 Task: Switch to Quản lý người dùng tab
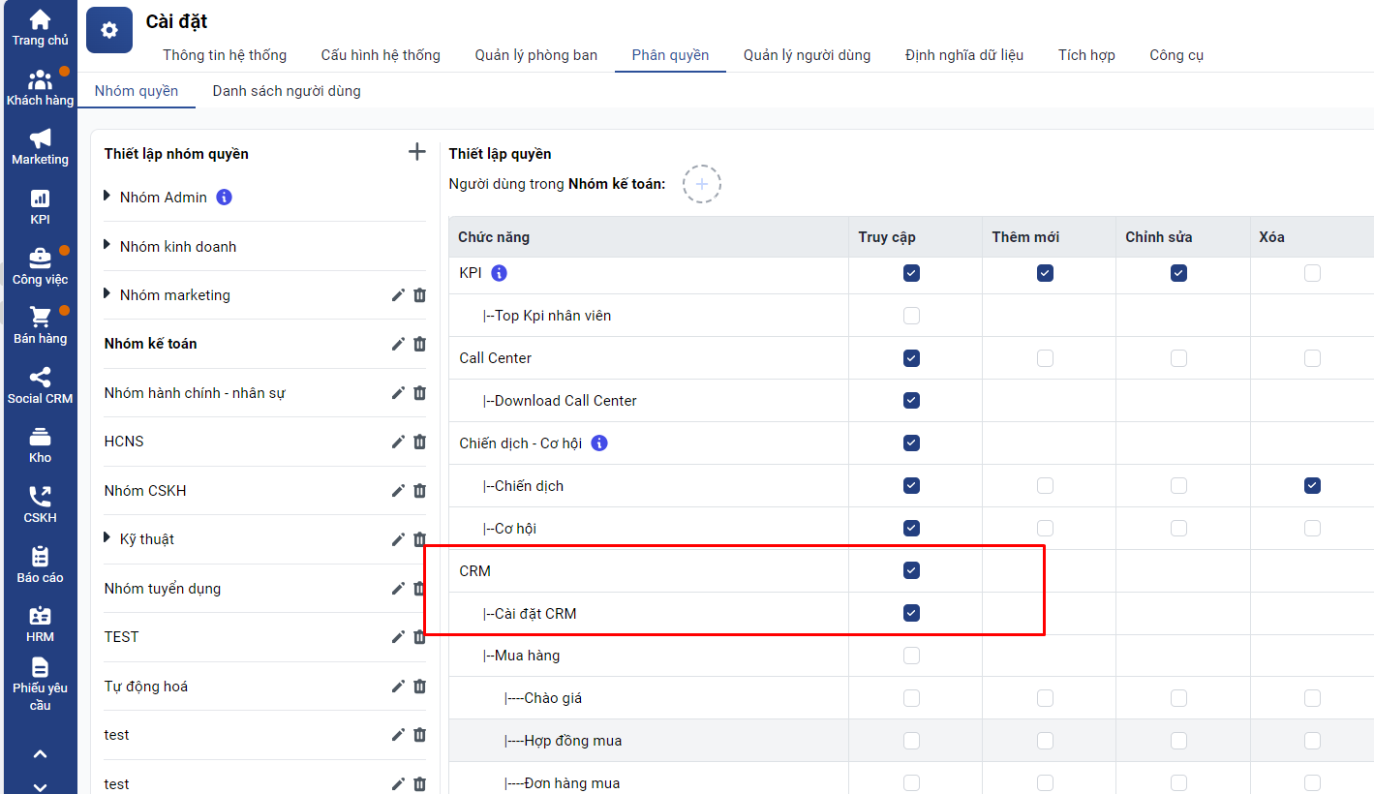tap(807, 55)
